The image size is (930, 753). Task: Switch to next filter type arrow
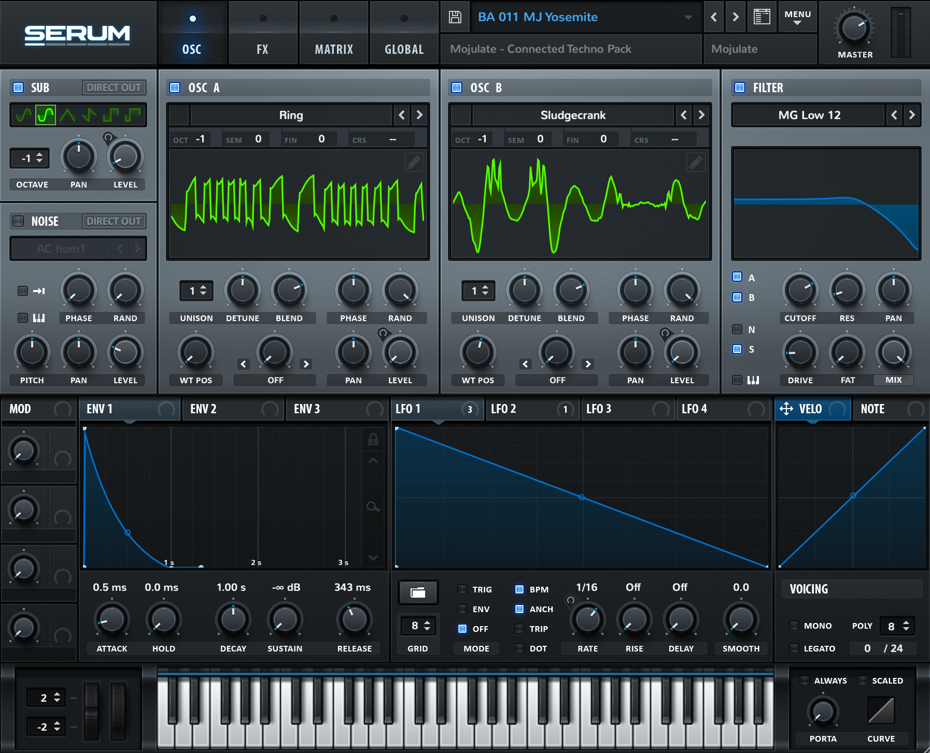(912, 115)
